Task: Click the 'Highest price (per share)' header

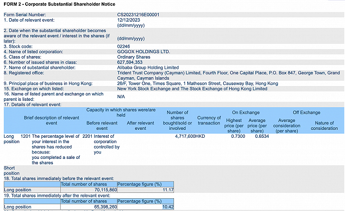Action: (234, 125)
